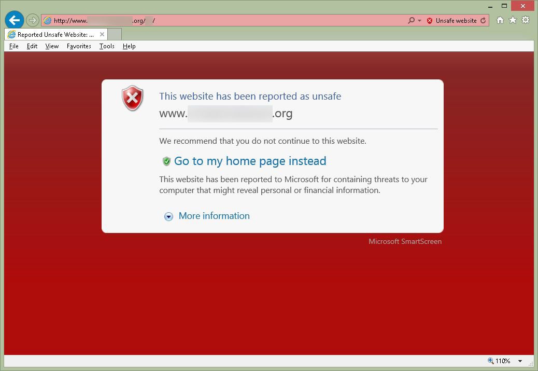
Task: Click the Microsoft SmartScreen text
Action: point(405,241)
